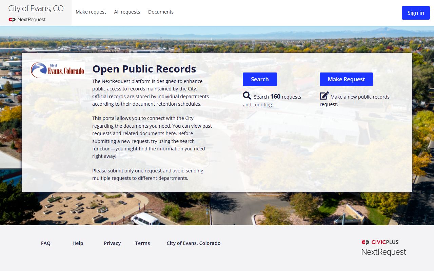Image resolution: width=434 pixels, height=271 pixels.
Task: Click the City of Evans, CO site title
Action: pyautogui.click(x=36, y=8)
